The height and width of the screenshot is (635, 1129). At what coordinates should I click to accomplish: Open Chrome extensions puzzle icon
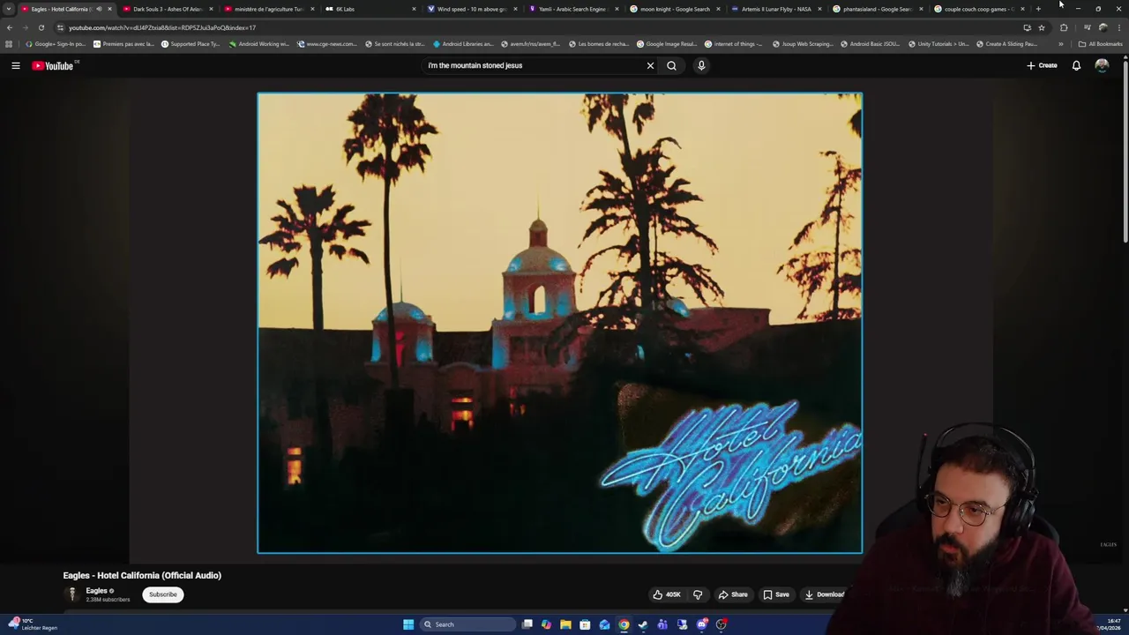(x=1064, y=27)
